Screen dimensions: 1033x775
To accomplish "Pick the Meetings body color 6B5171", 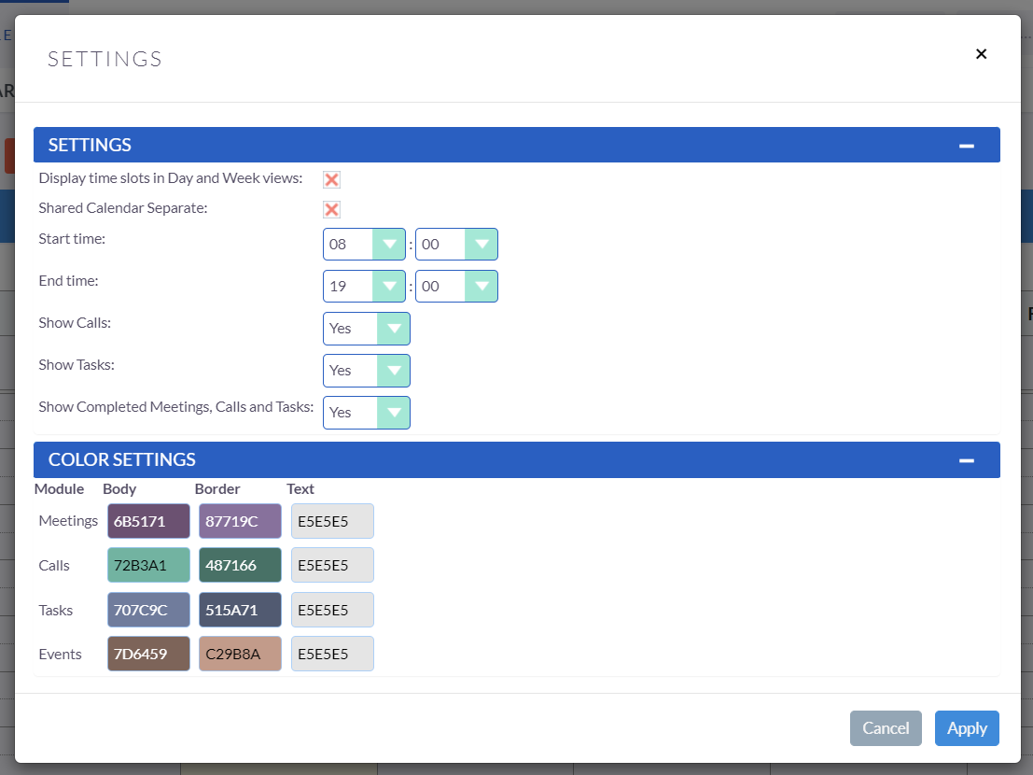I will [x=148, y=521].
